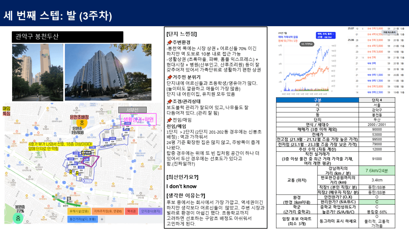Click the 동탄/88분 cell in 직장1 row
The height and width of the screenshot is (230, 409).
(x=377, y=187)
